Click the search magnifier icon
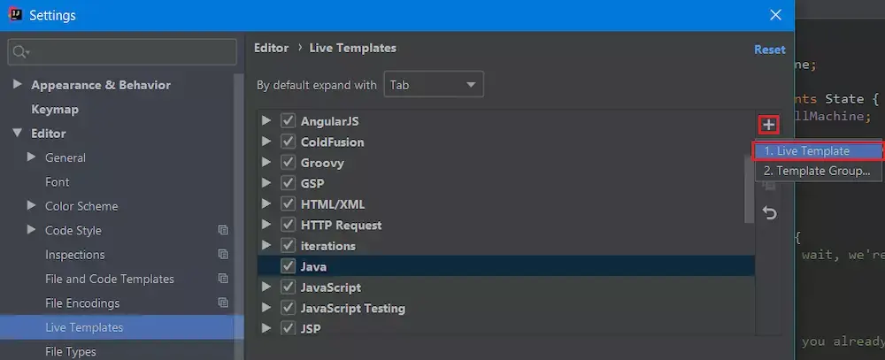Image resolution: width=885 pixels, height=360 pixels. click(x=19, y=52)
